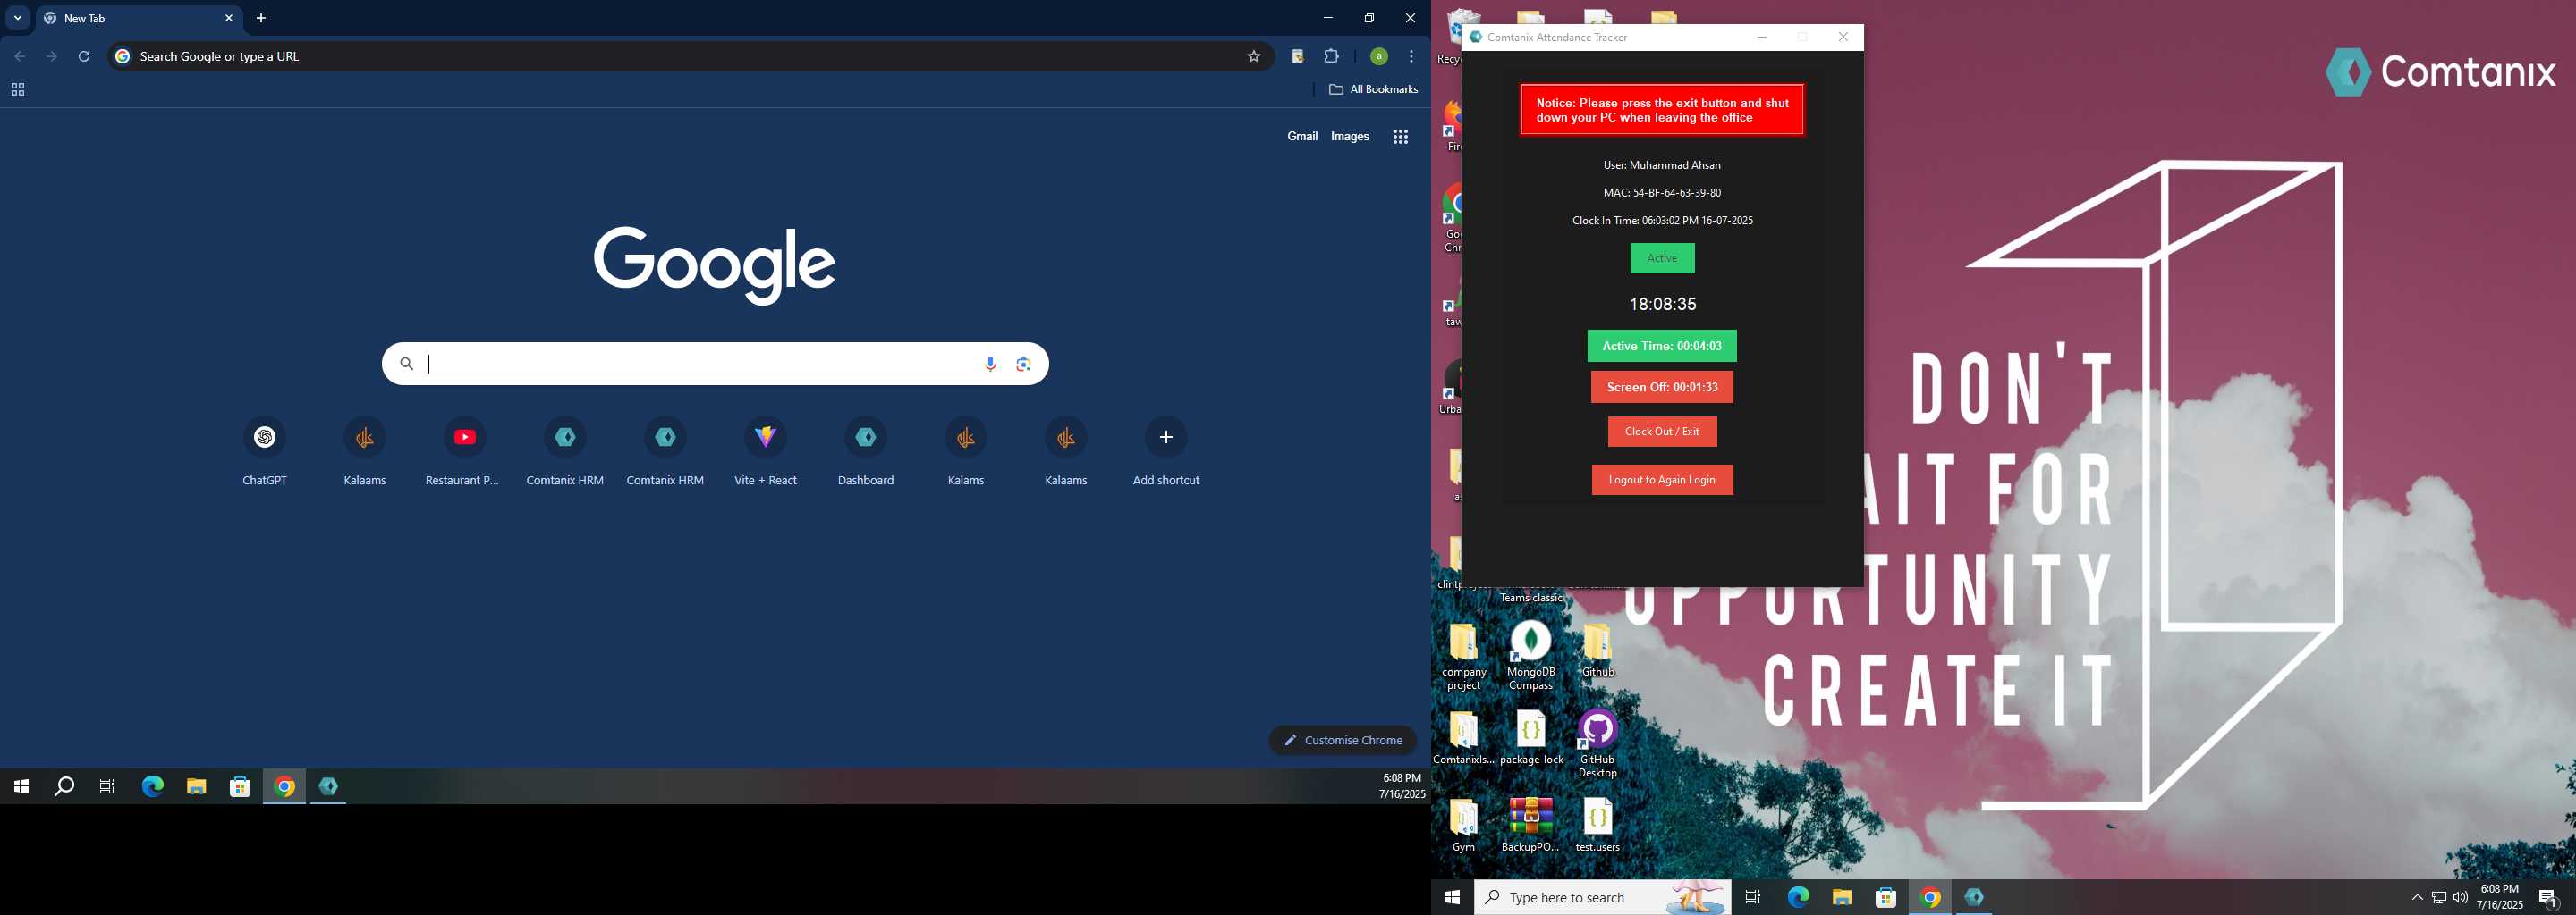Viewport: 2576px width, 915px height.
Task: Open the notification center icon
Action: (x=2548, y=897)
